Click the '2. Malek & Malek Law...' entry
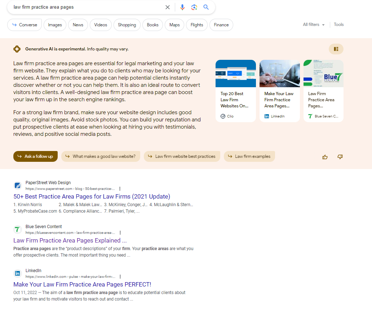The height and width of the screenshot is (311, 372). [x=80, y=204]
